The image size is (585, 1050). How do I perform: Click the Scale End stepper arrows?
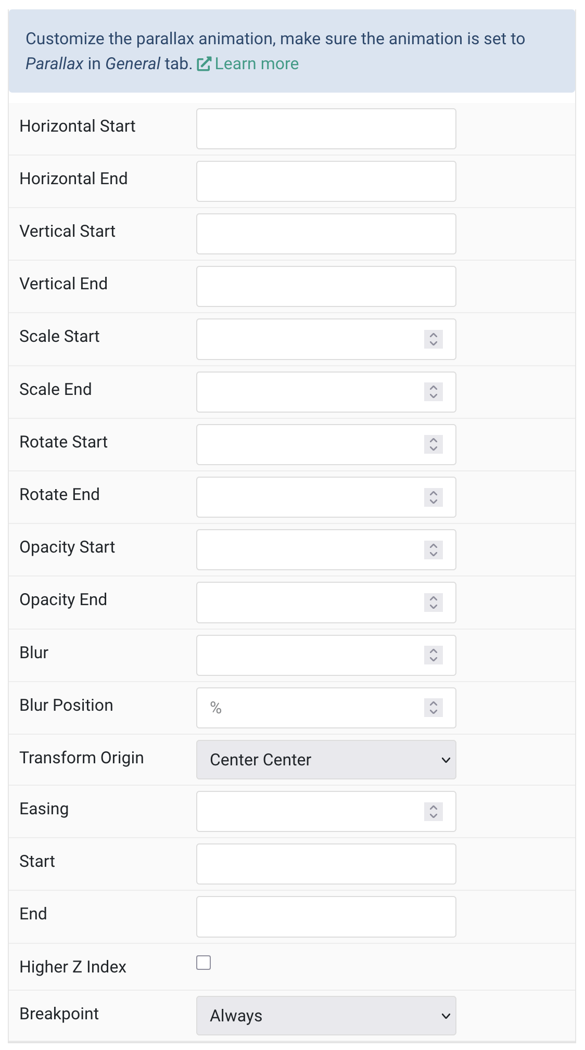(x=434, y=392)
